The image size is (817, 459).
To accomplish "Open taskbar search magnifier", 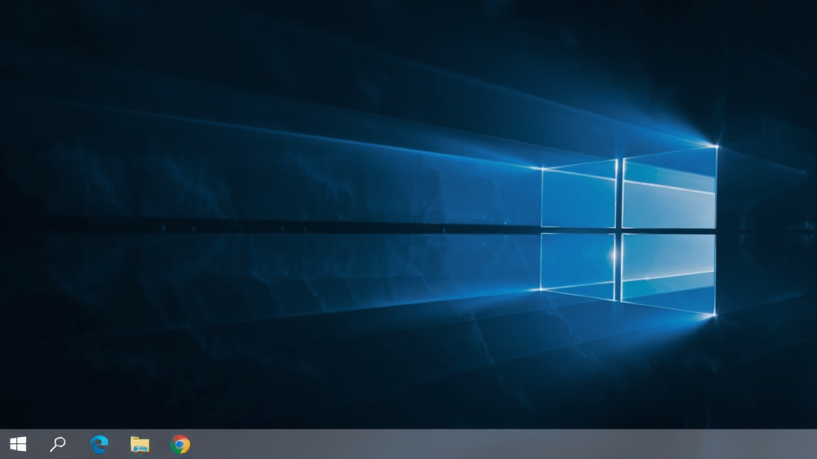I will click(x=57, y=444).
